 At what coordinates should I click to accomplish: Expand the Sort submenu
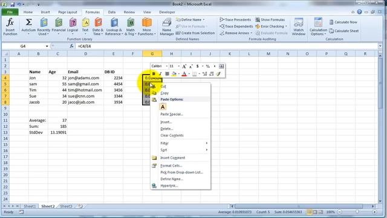180,150
